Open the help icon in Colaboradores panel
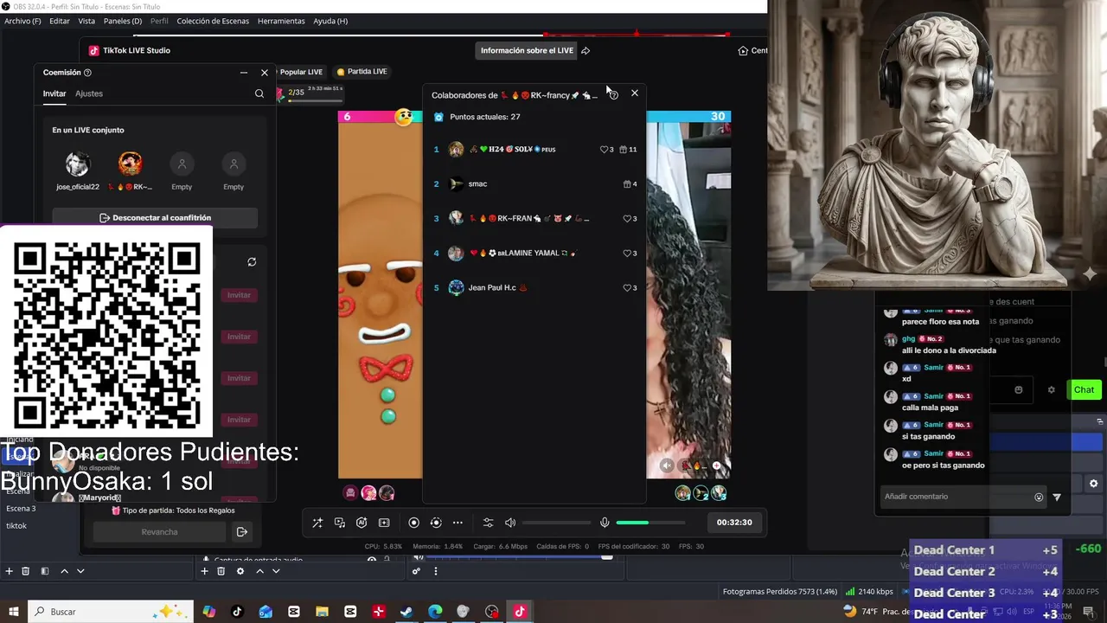Screen dimensions: 1107x623 pyautogui.click(x=614, y=94)
